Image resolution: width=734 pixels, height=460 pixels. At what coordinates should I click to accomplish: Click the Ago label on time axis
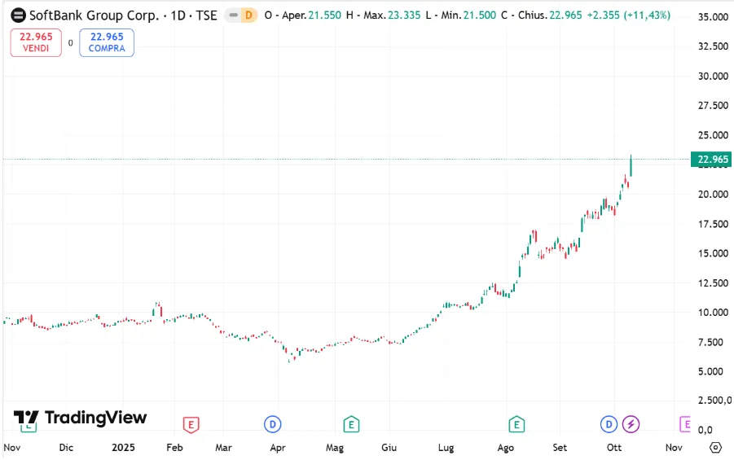tap(506, 448)
